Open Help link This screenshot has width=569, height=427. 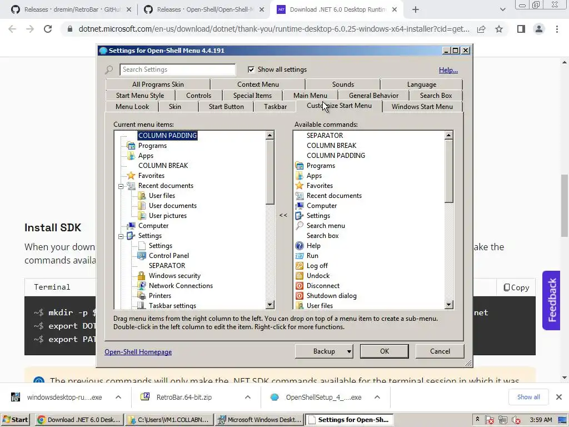pyautogui.click(x=448, y=70)
